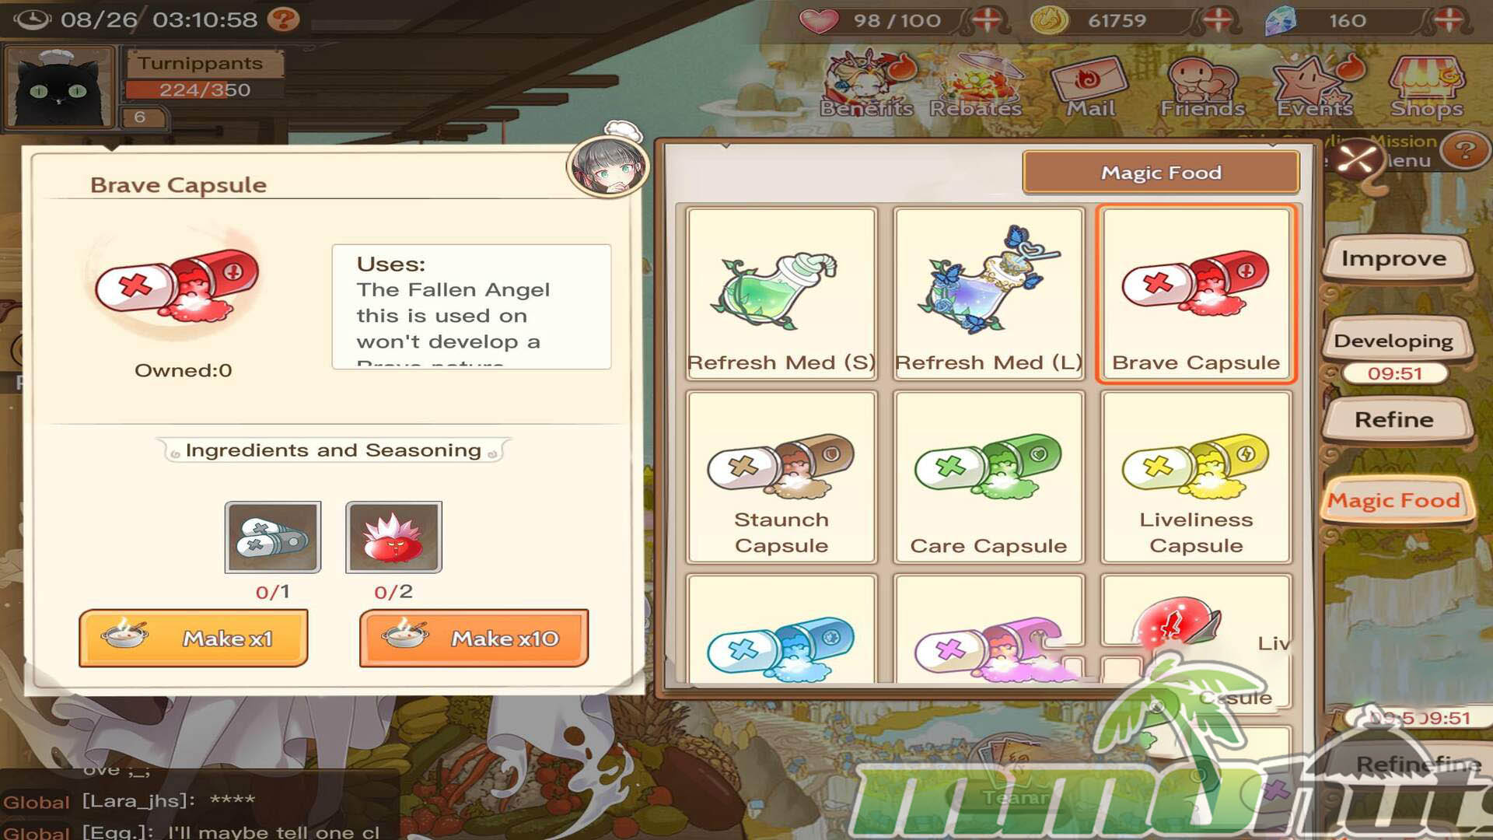Add hearts with the plus button
1493x840 pixels.
tap(987, 20)
